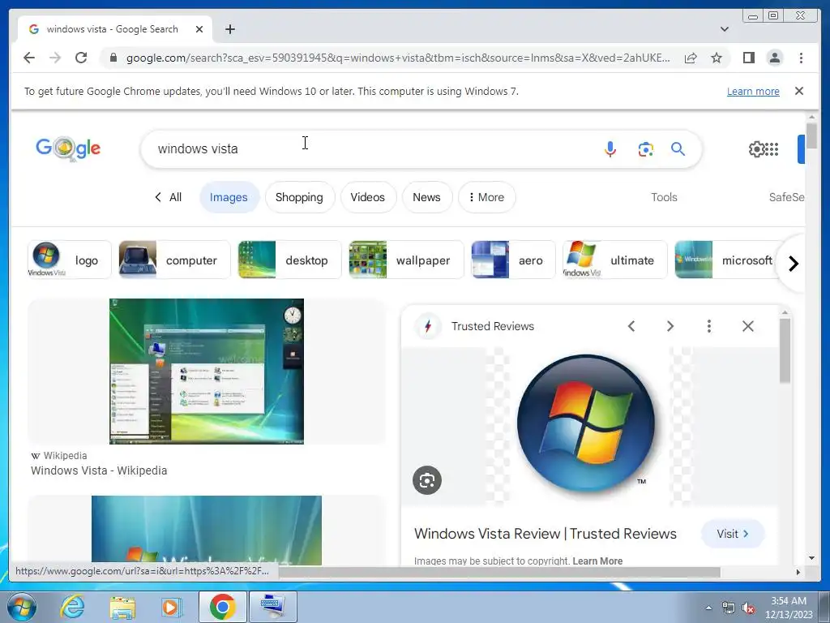Screen dimensions: 830x623
Task: Go back using the browser back arrow
Action: (29, 58)
